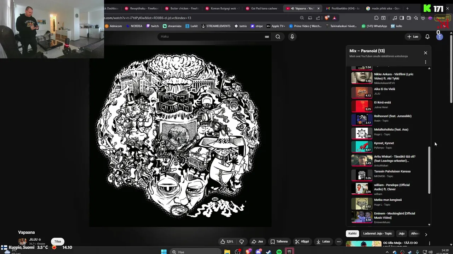Image resolution: width=453 pixels, height=254 pixels.
Task: Open Windows Start menu
Action: [x=164, y=252]
